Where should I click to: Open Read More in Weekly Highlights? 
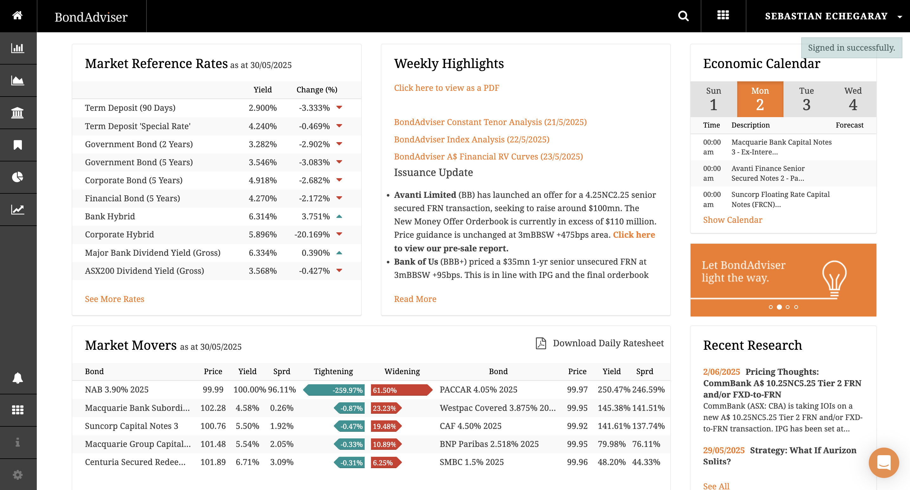(x=415, y=299)
